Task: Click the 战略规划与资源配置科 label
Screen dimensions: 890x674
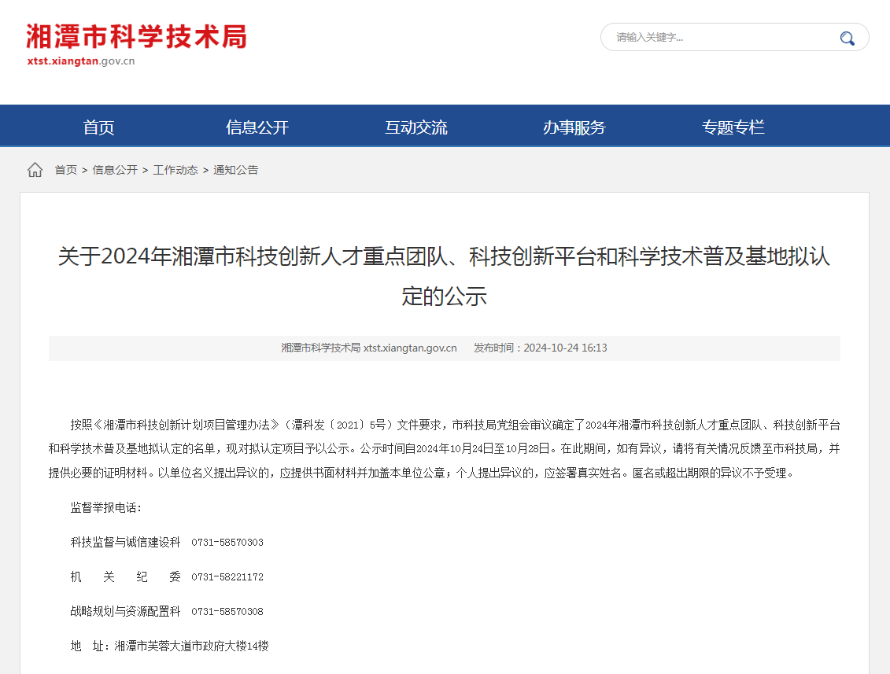Action: coord(125,612)
